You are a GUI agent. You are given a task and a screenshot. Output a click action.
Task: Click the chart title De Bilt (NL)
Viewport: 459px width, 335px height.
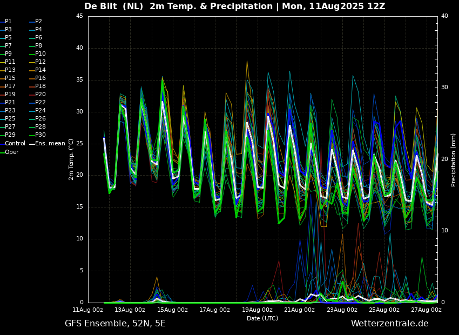pyautogui.click(x=114, y=6)
